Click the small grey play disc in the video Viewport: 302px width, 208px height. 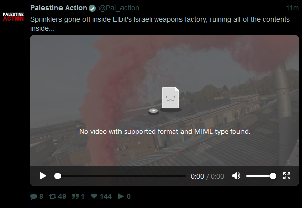click(x=153, y=111)
